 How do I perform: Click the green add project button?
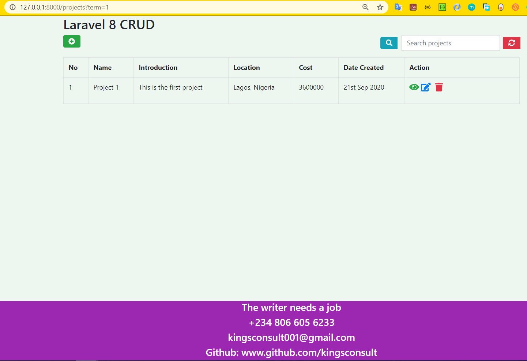[72, 41]
